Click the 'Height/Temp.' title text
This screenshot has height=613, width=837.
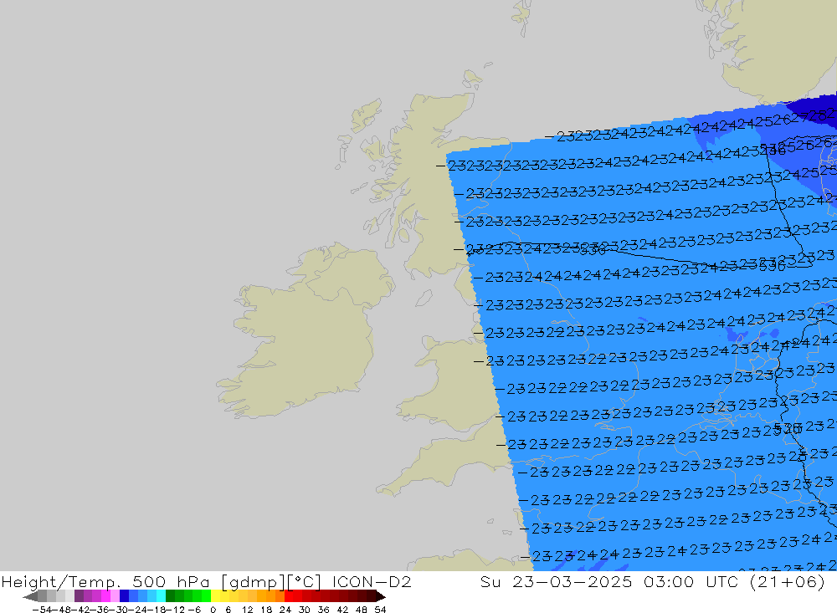[61, 582]
